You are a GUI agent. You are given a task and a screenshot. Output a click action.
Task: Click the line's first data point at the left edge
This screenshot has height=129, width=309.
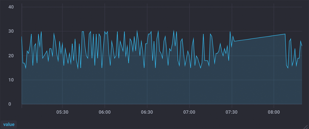tap(22, 37)
